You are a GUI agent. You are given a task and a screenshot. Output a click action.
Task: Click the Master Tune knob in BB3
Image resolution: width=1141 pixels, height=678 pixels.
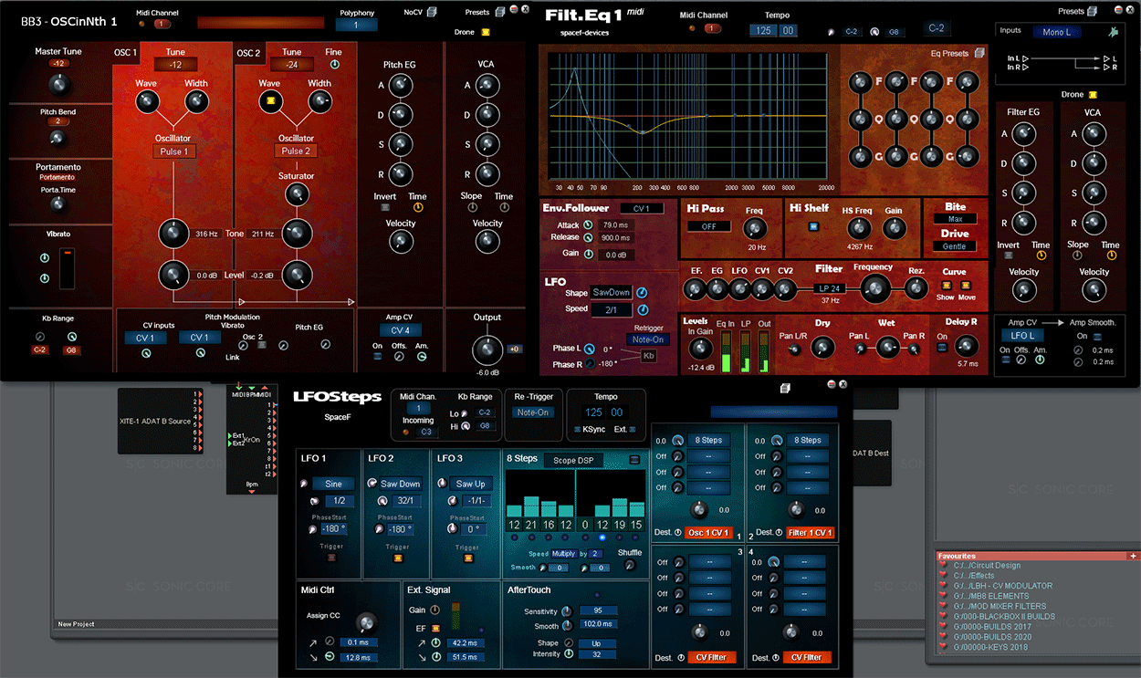click(58, 85)
